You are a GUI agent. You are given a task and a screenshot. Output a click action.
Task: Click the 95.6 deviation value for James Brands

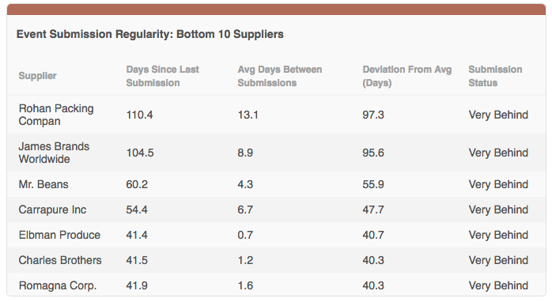point(373,153)
